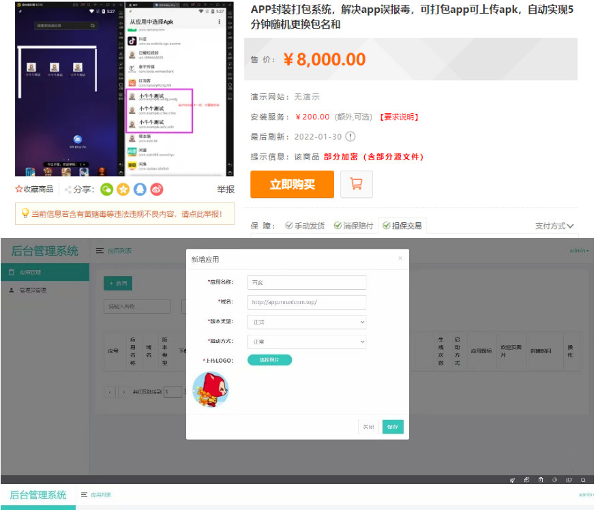Viewport: 613px width, 510px height.
Task: Click the 域名 input field
Action: click(x=307, y=302)
